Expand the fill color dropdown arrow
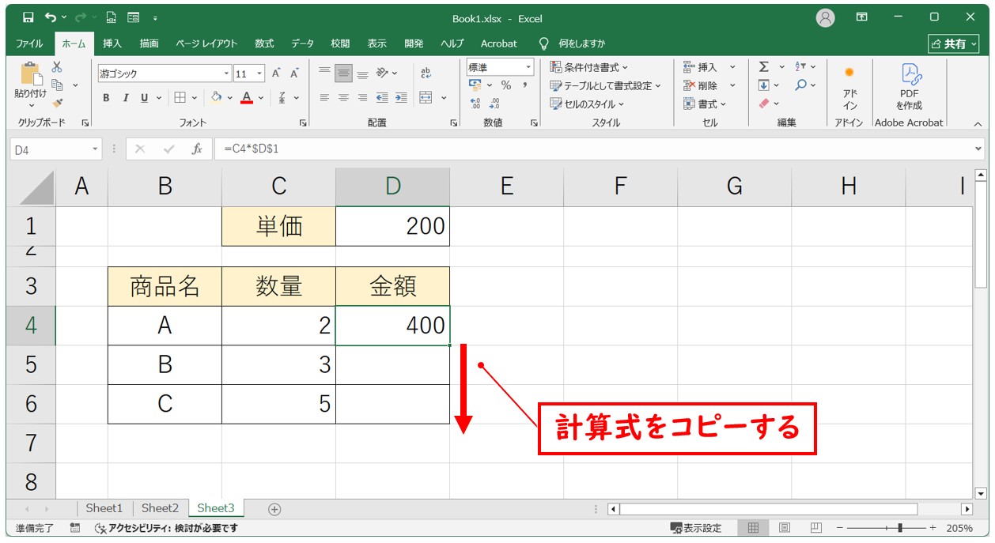This screenshot has height=543, width=995. point(229,97)
